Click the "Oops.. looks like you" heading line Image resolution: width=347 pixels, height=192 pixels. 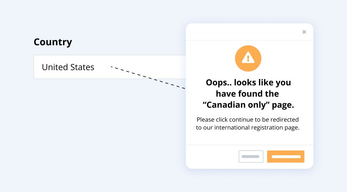248,82
